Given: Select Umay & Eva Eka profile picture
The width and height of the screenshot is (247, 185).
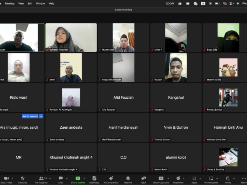Looking at the screenshot, I should pos(228,157).
